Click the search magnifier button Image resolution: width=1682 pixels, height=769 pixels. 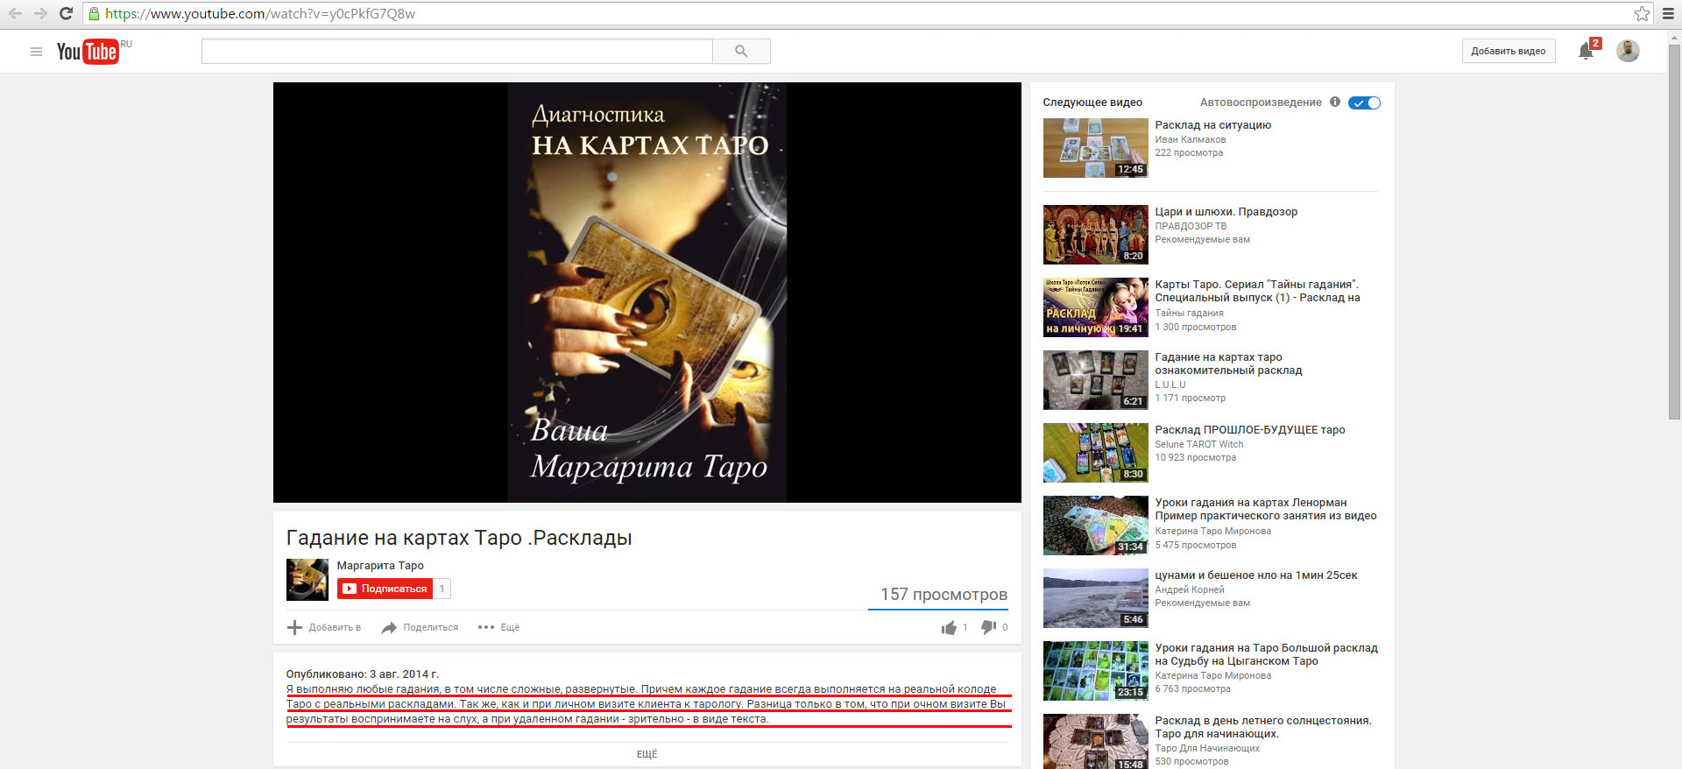(741, 51)
